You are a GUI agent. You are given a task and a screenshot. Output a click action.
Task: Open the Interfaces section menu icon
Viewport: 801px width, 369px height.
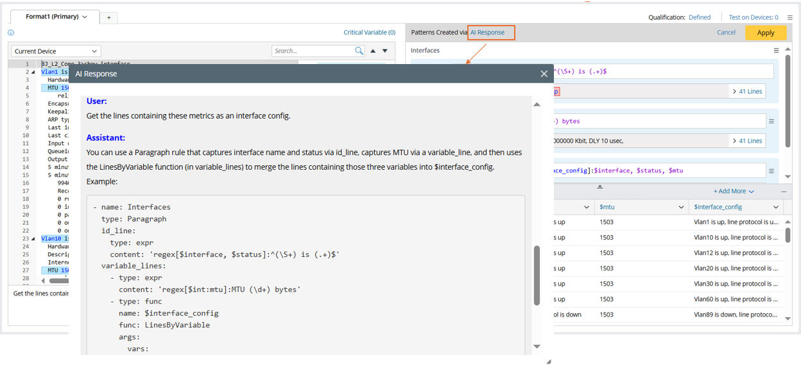tap(776, 51)
